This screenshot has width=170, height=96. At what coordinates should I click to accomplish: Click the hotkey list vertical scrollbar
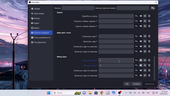(154, 68)
